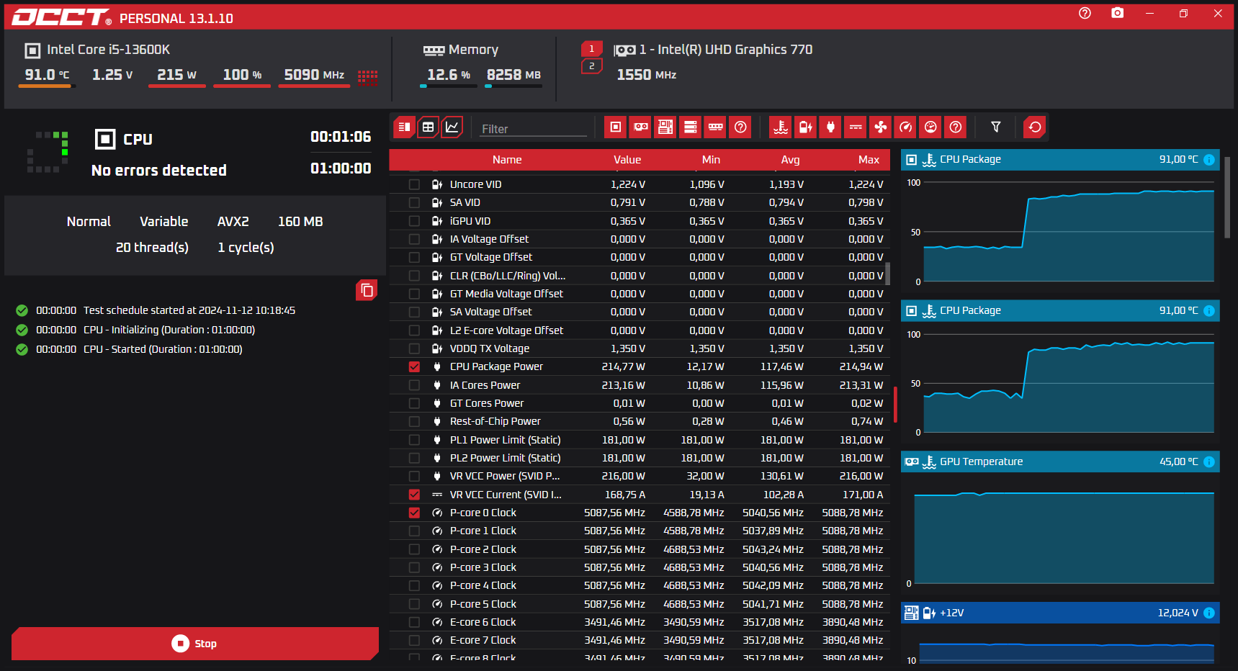The image size is (1238, 671).
Task: Take a screenshot with the camera icon
Action: click(1117, 13)
